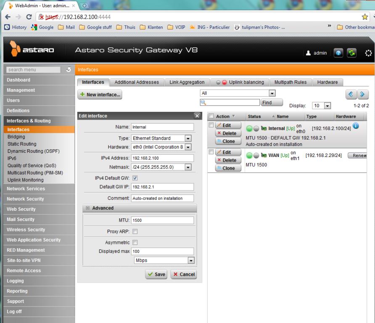Disable the IPv4 Default GW checkbox
375x323 pixels.
[x=135, y=178]
